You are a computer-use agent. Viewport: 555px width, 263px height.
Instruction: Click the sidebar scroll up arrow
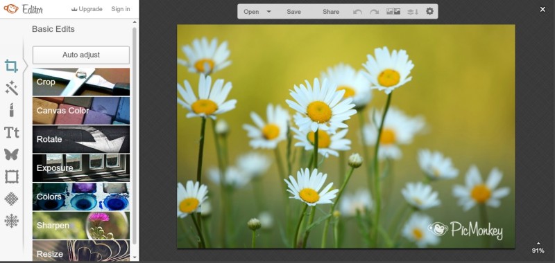(134, 22)
